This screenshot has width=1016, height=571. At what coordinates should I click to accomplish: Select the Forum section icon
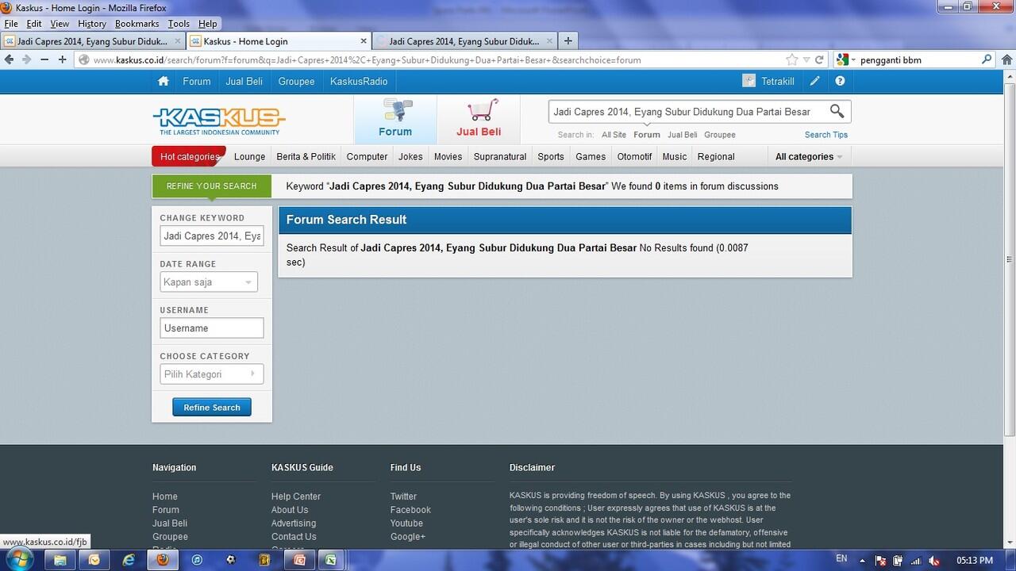pyautogui.click(x=395, y=119)
